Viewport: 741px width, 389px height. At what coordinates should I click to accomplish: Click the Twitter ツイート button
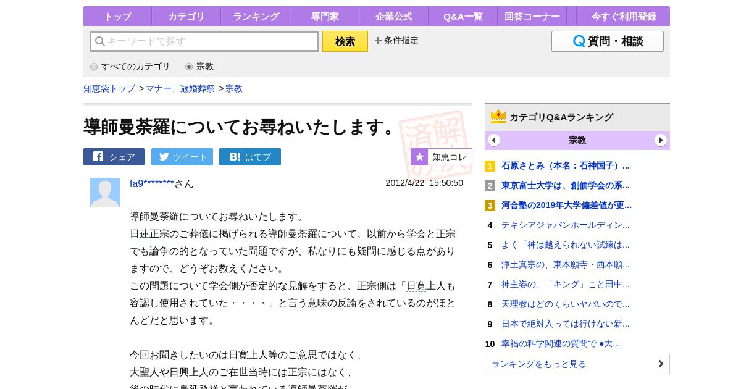(182, 157)
